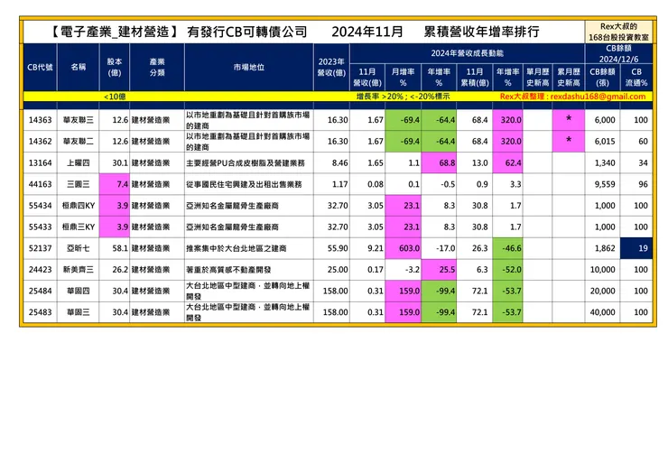668x472 pixels.
Task: Select the name cell 上曜四
Action: click(78, 162)
